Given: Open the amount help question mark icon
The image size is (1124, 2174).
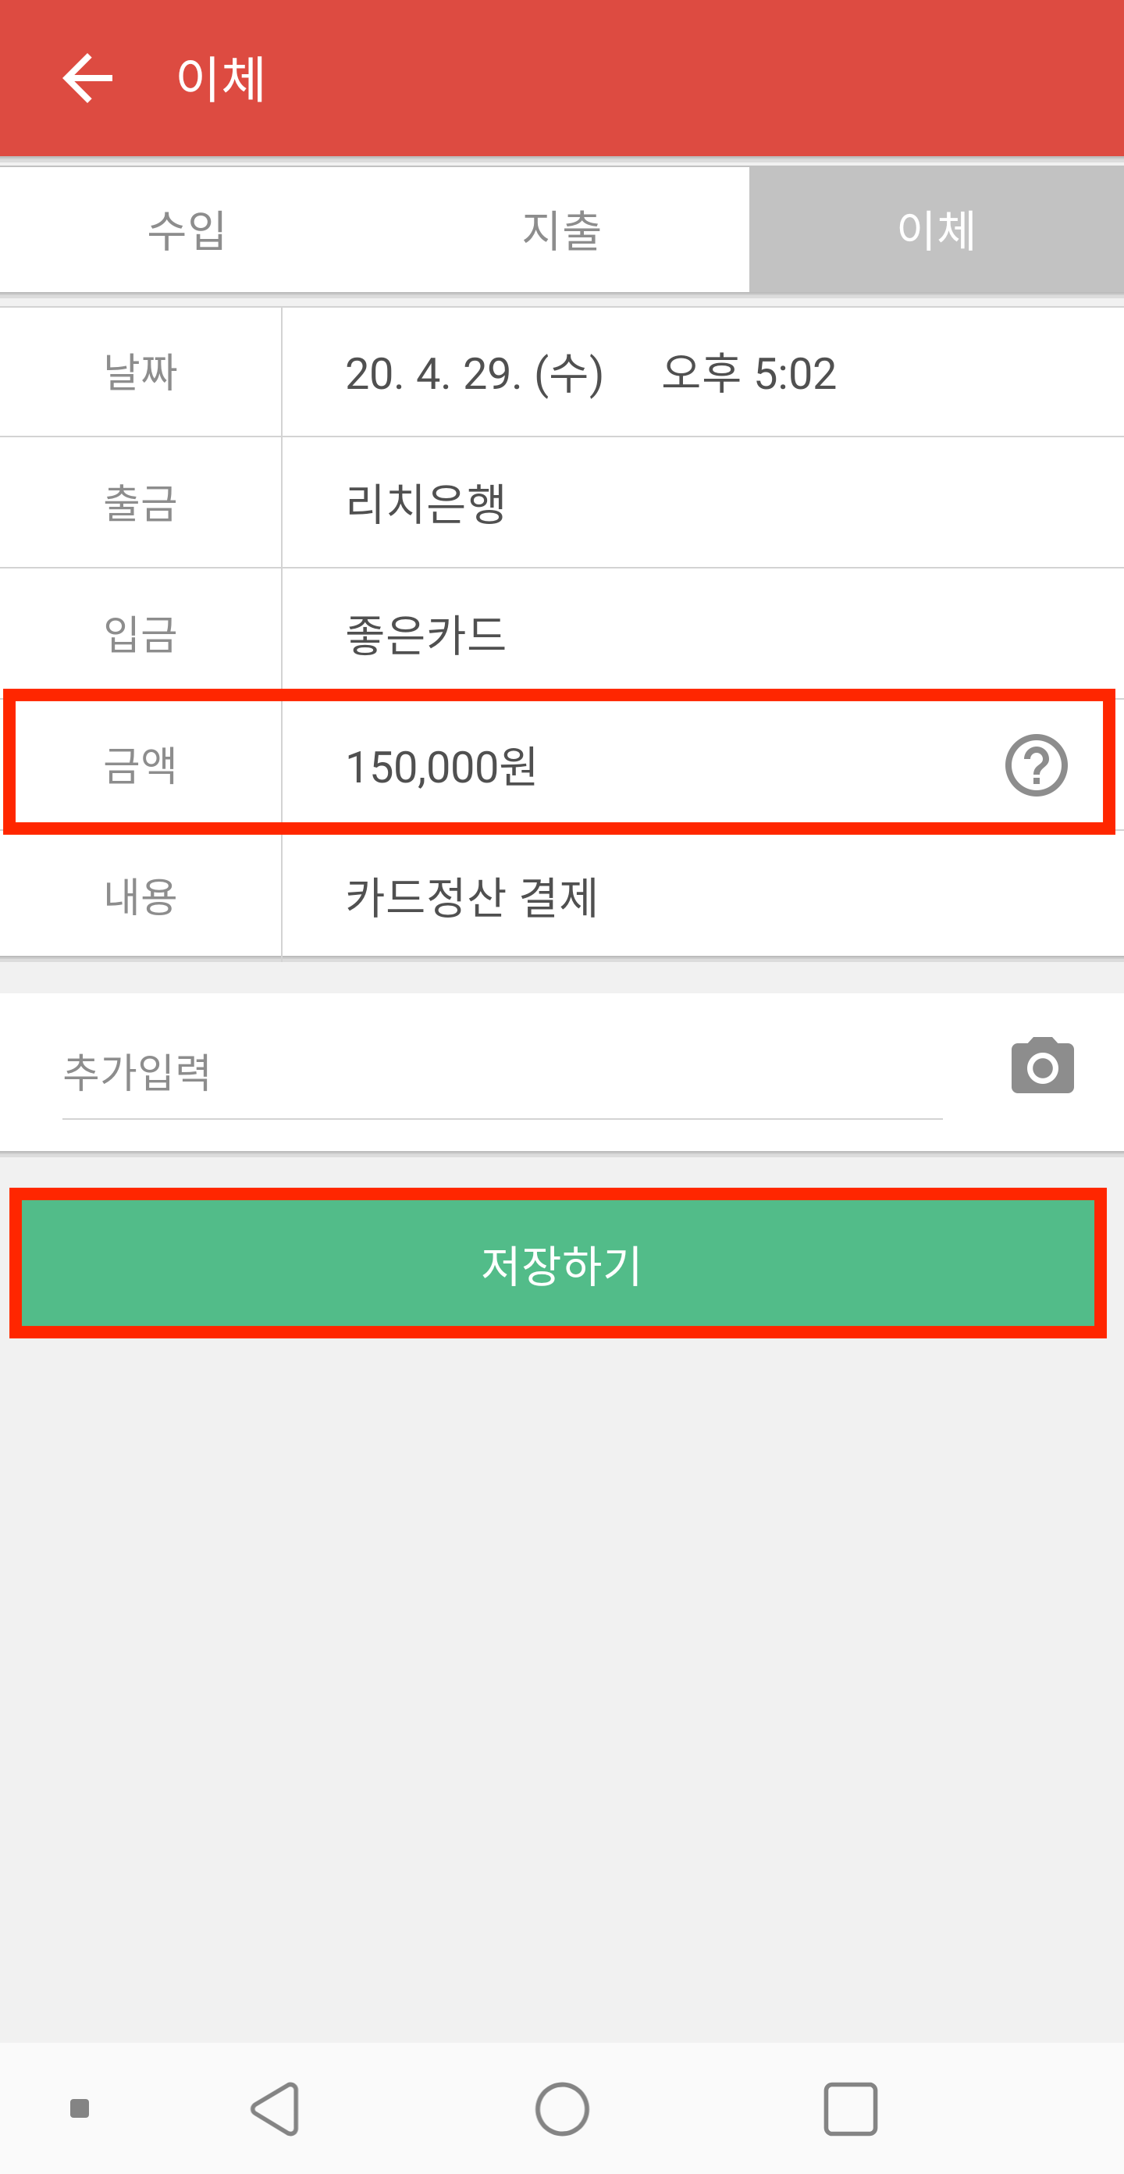Looking at the screenshot, I should (x=1037, y=765).
